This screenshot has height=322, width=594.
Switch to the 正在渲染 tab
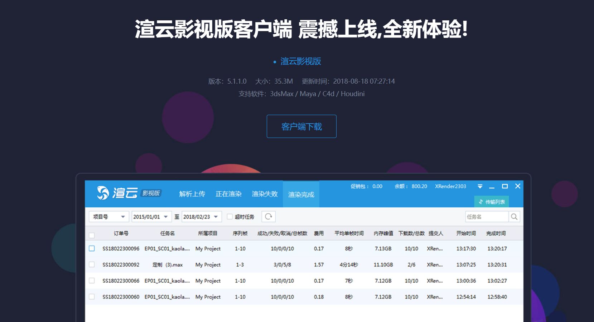(228, 194)
